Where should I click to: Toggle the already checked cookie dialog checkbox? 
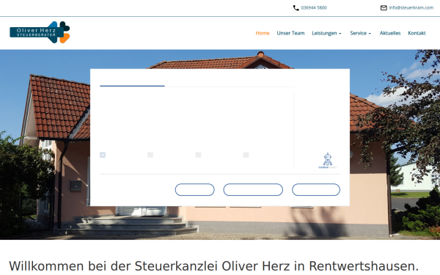pyautogui.click(x=103, y=155)
